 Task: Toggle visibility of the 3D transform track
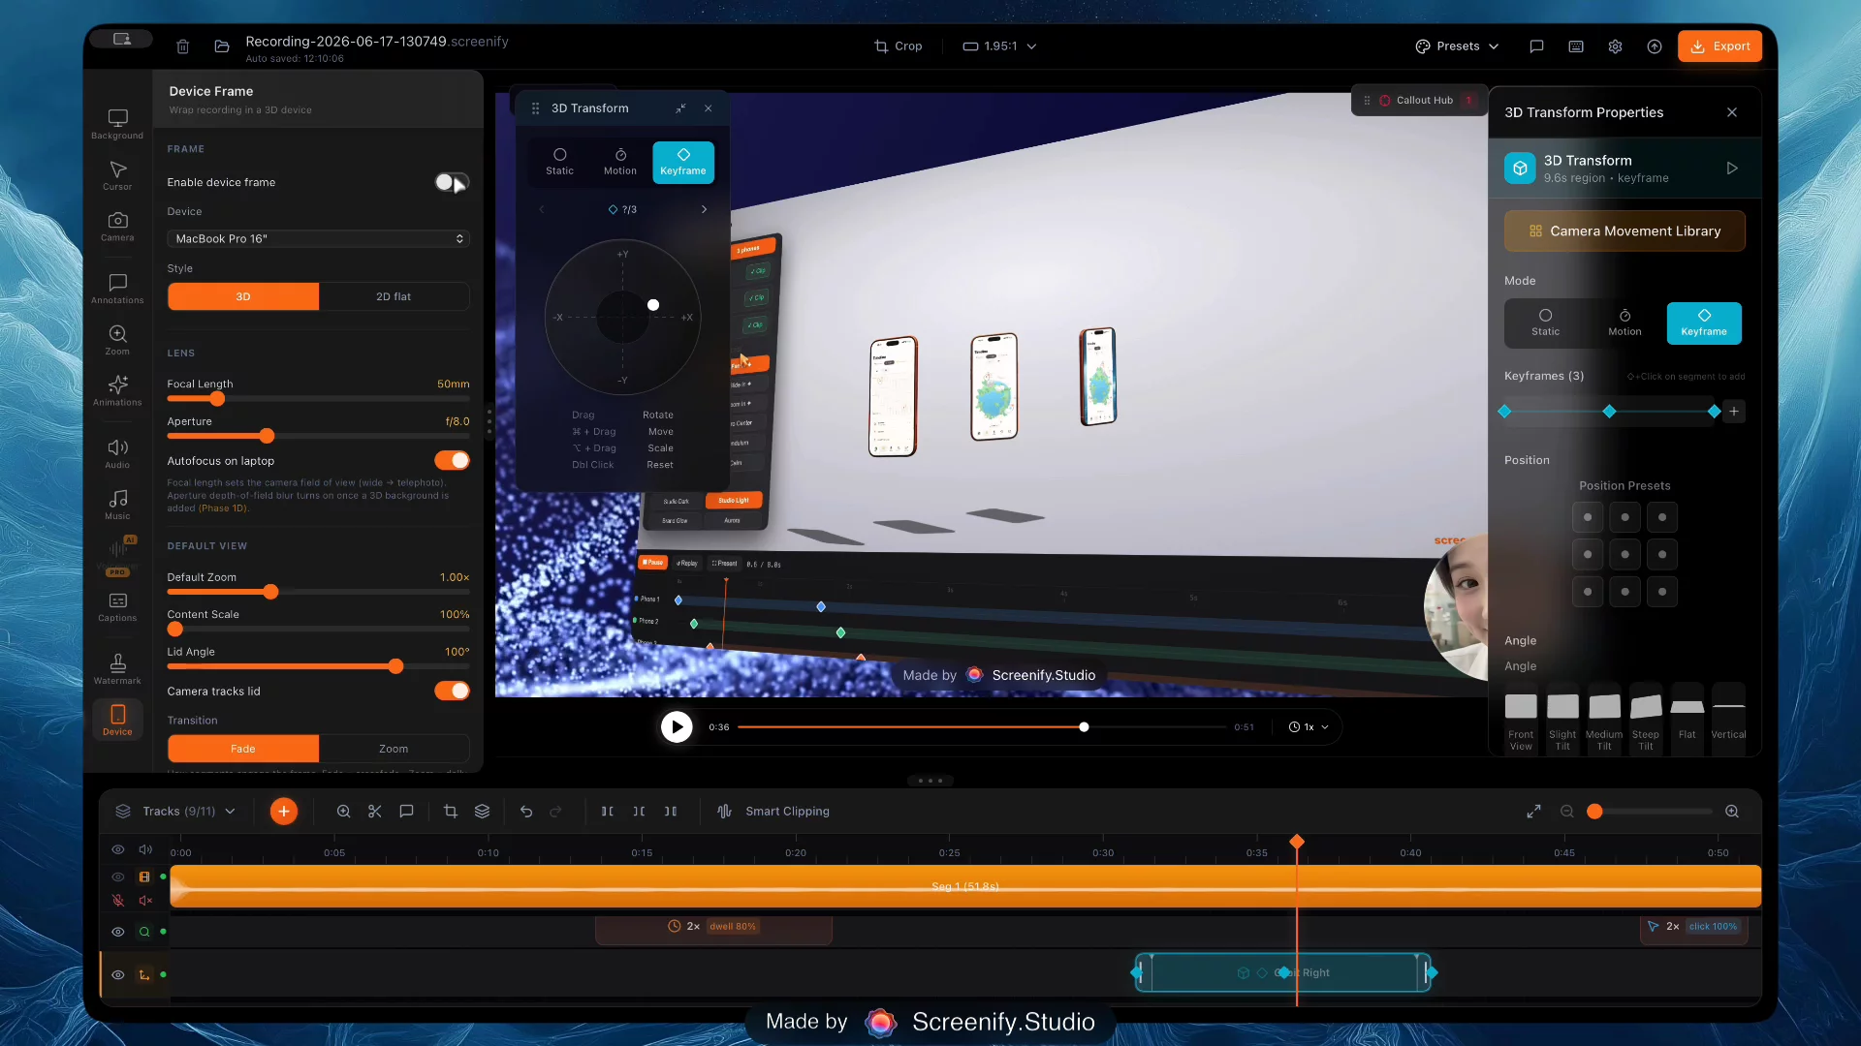tap(118, 975)
